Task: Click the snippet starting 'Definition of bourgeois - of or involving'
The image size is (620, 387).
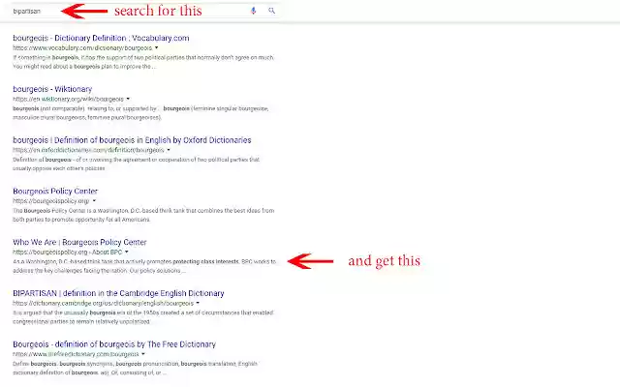Action: [136, 164]
